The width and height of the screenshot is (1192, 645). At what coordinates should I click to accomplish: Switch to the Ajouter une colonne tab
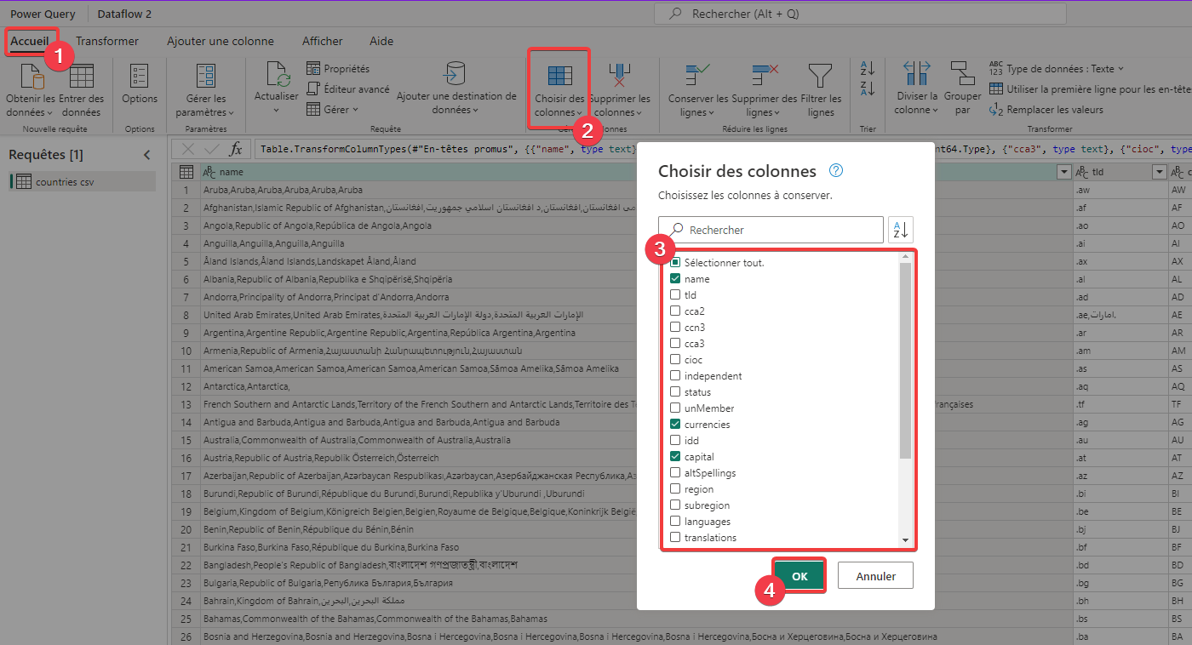pos(221,41)
